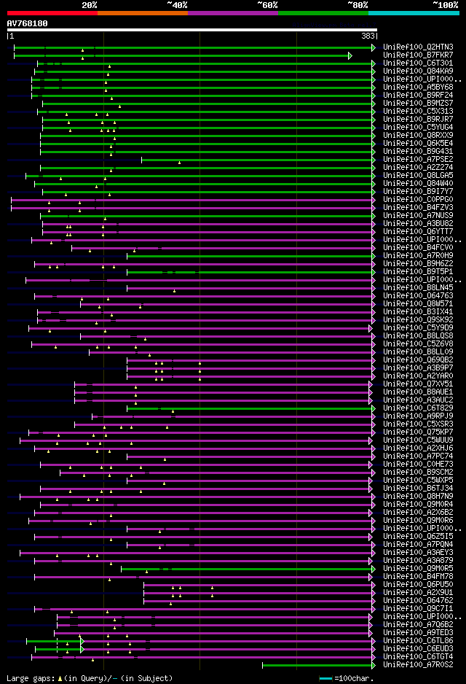Select the UniRef100_Q84W40 label
Viewport: 466px width, 684px height.
click(x=418, y=184)
